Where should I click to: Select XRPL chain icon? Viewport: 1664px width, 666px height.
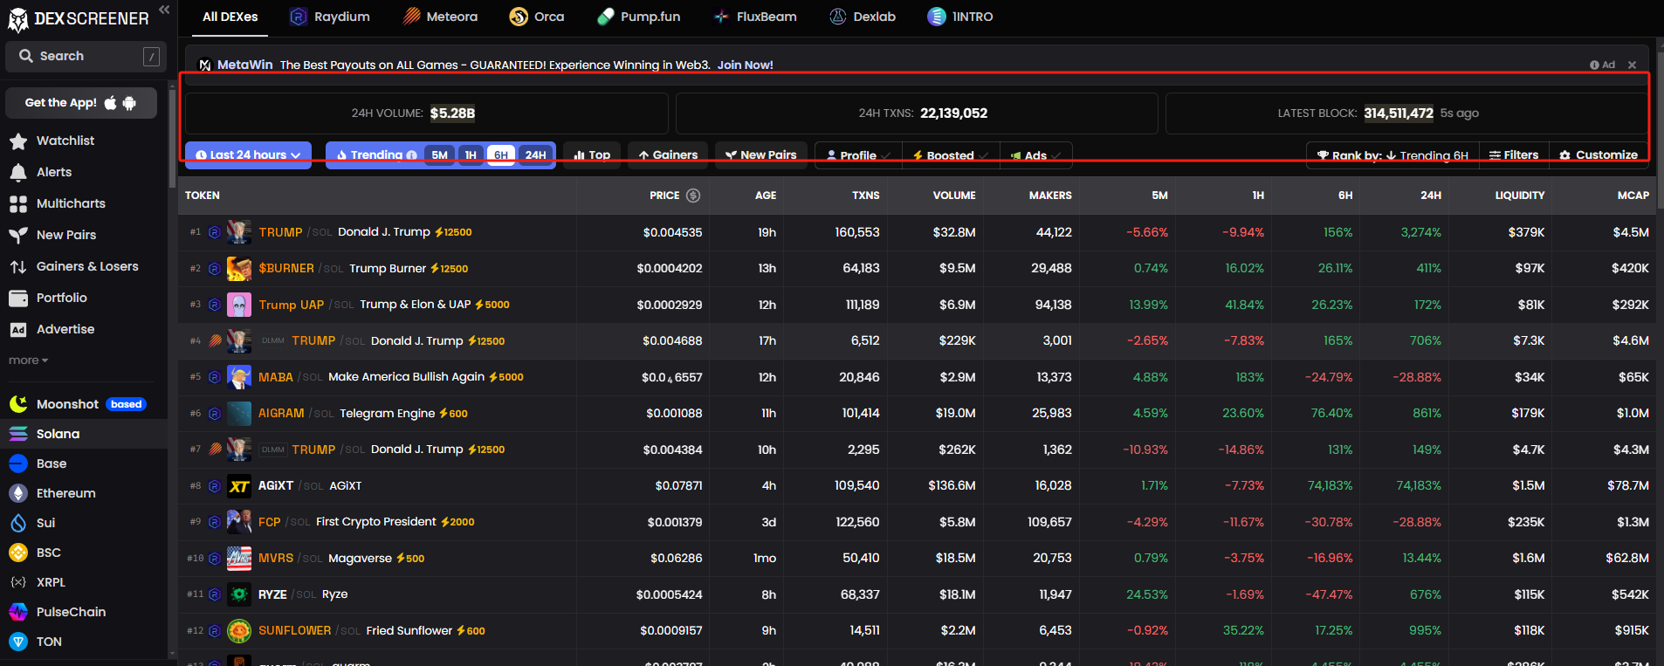(18, 582)
